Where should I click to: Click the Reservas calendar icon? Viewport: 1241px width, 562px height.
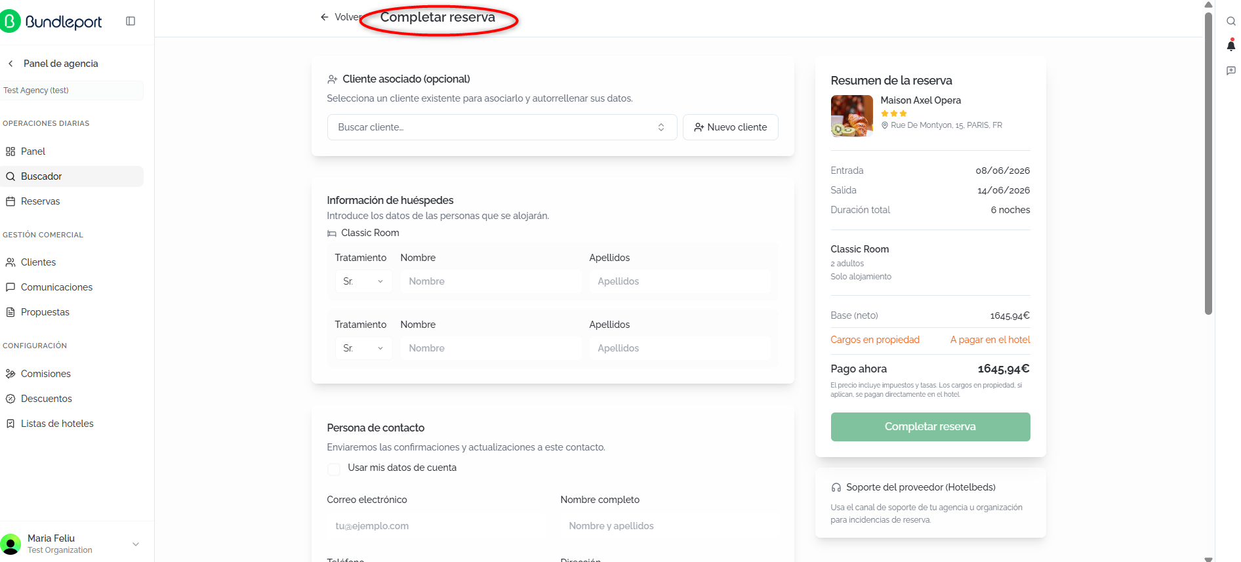pyautogui.click(x=10, y=201)
